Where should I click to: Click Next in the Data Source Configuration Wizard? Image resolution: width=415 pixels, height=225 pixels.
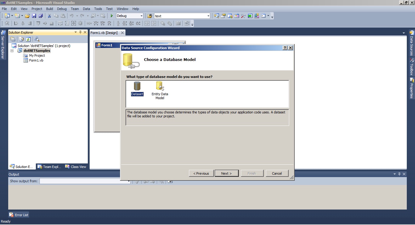[226, 173]
